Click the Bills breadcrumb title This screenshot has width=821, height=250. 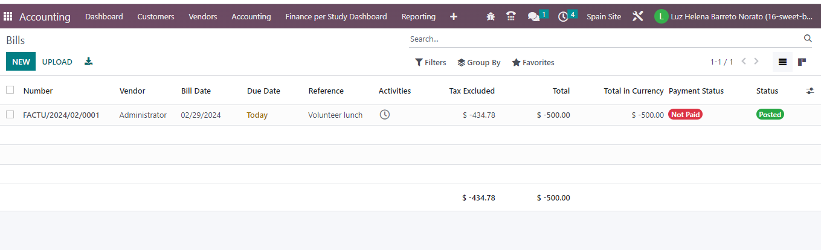(16, 40)
